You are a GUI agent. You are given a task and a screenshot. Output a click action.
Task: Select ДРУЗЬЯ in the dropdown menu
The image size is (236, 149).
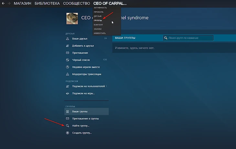click(98, 16)
